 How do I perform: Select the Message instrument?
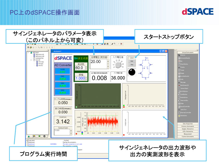[182, 82]
